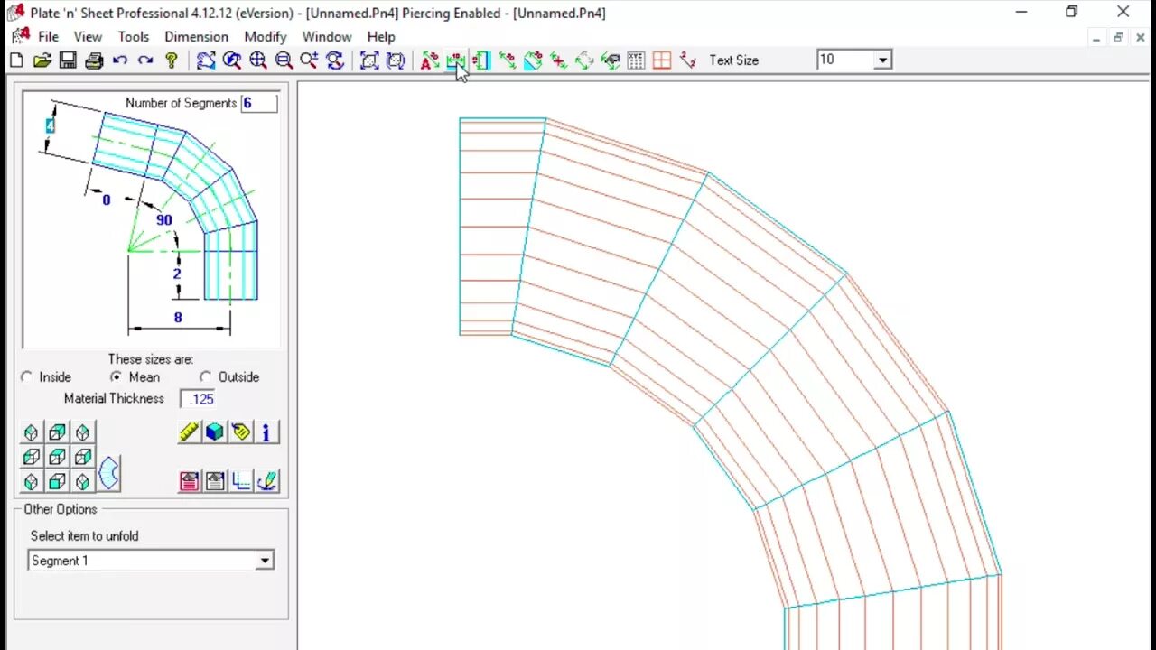Viewport: 1156px width, 650px height.
Task: Click the Help button on the toolbar
Action: point(172,60)
